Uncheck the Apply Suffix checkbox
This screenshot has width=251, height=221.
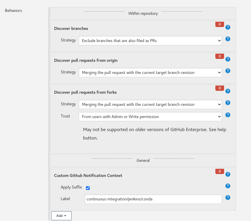pos(88,188)
